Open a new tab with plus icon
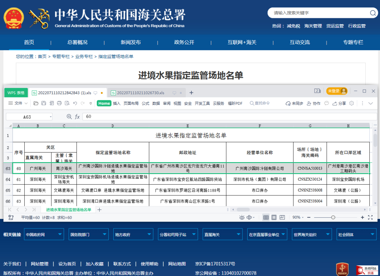Screen dimensions: 380x276 click(x=191, y=93)
